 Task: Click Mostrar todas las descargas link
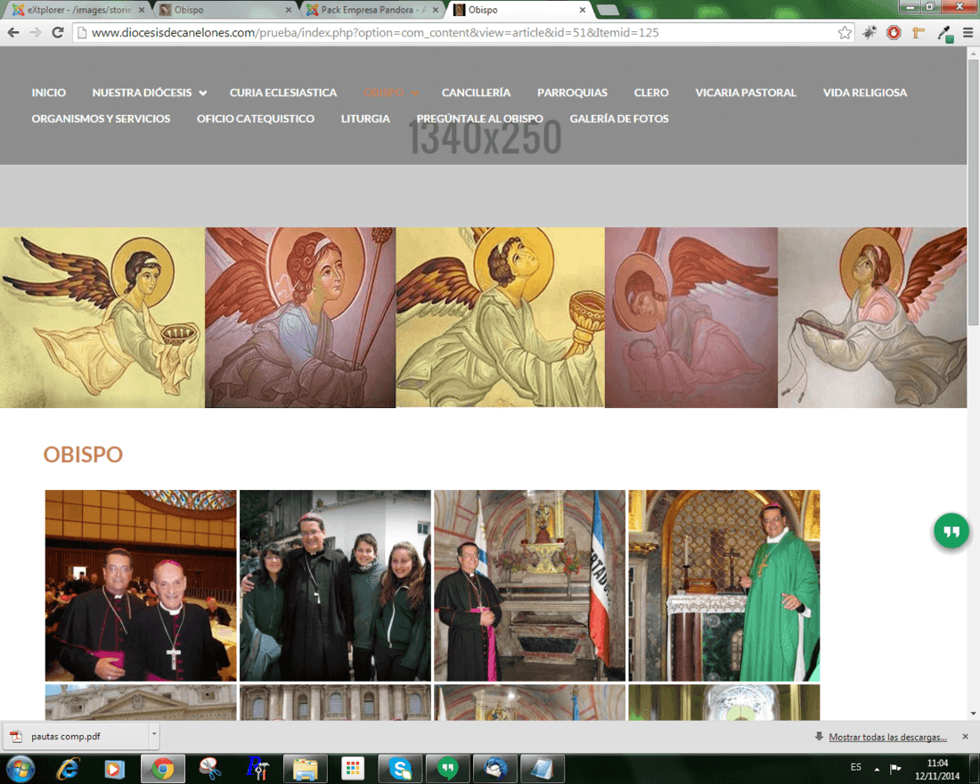click(887, 737)
